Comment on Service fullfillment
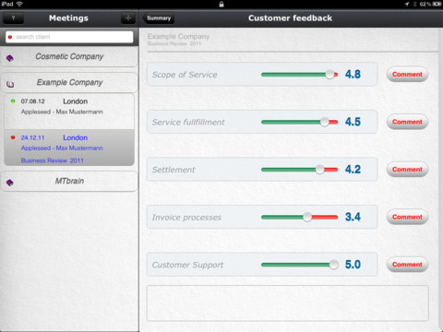This screenshot has height=332, width=443. coord(407,122)
